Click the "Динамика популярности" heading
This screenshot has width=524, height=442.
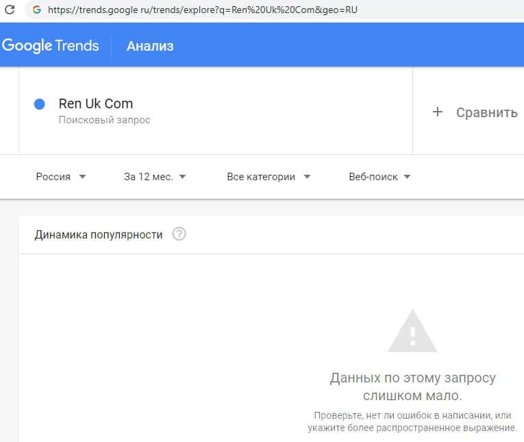click(x=99, y=234)
